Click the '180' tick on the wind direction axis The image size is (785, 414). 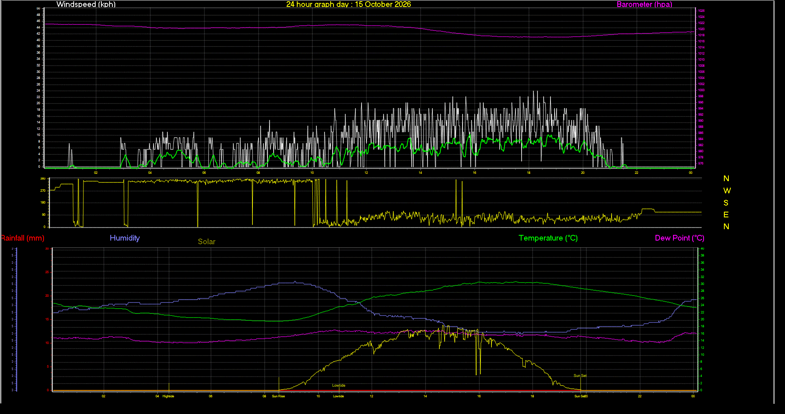coord(43,202)
